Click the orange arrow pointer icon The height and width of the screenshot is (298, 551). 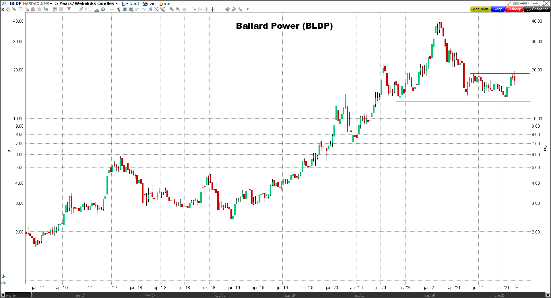tap(14, 9)
